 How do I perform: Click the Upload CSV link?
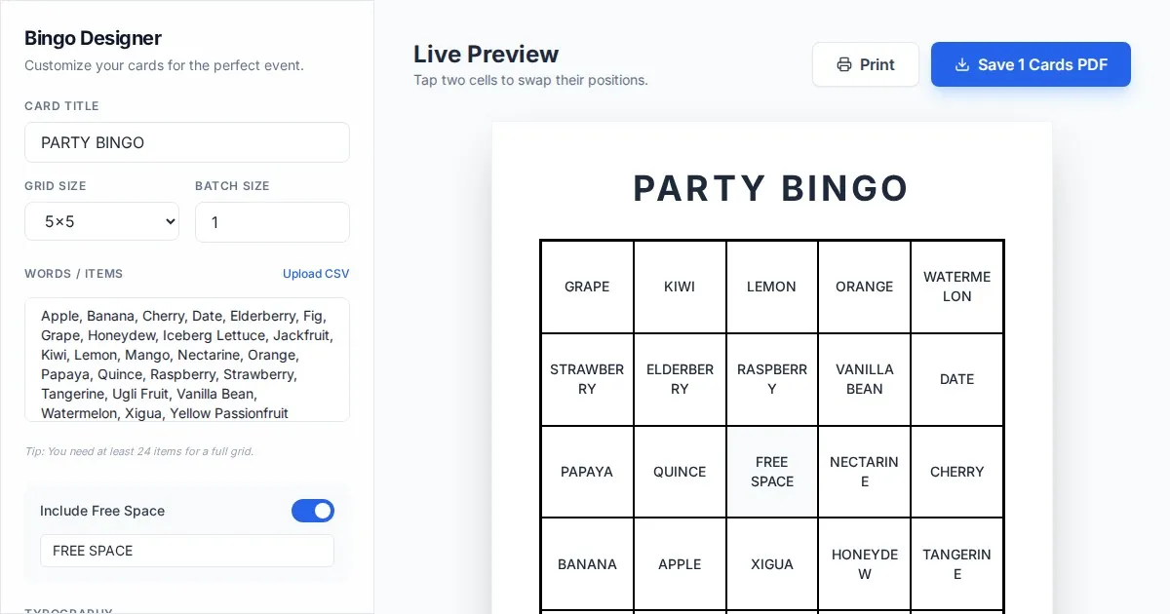[x=316, y=274]
